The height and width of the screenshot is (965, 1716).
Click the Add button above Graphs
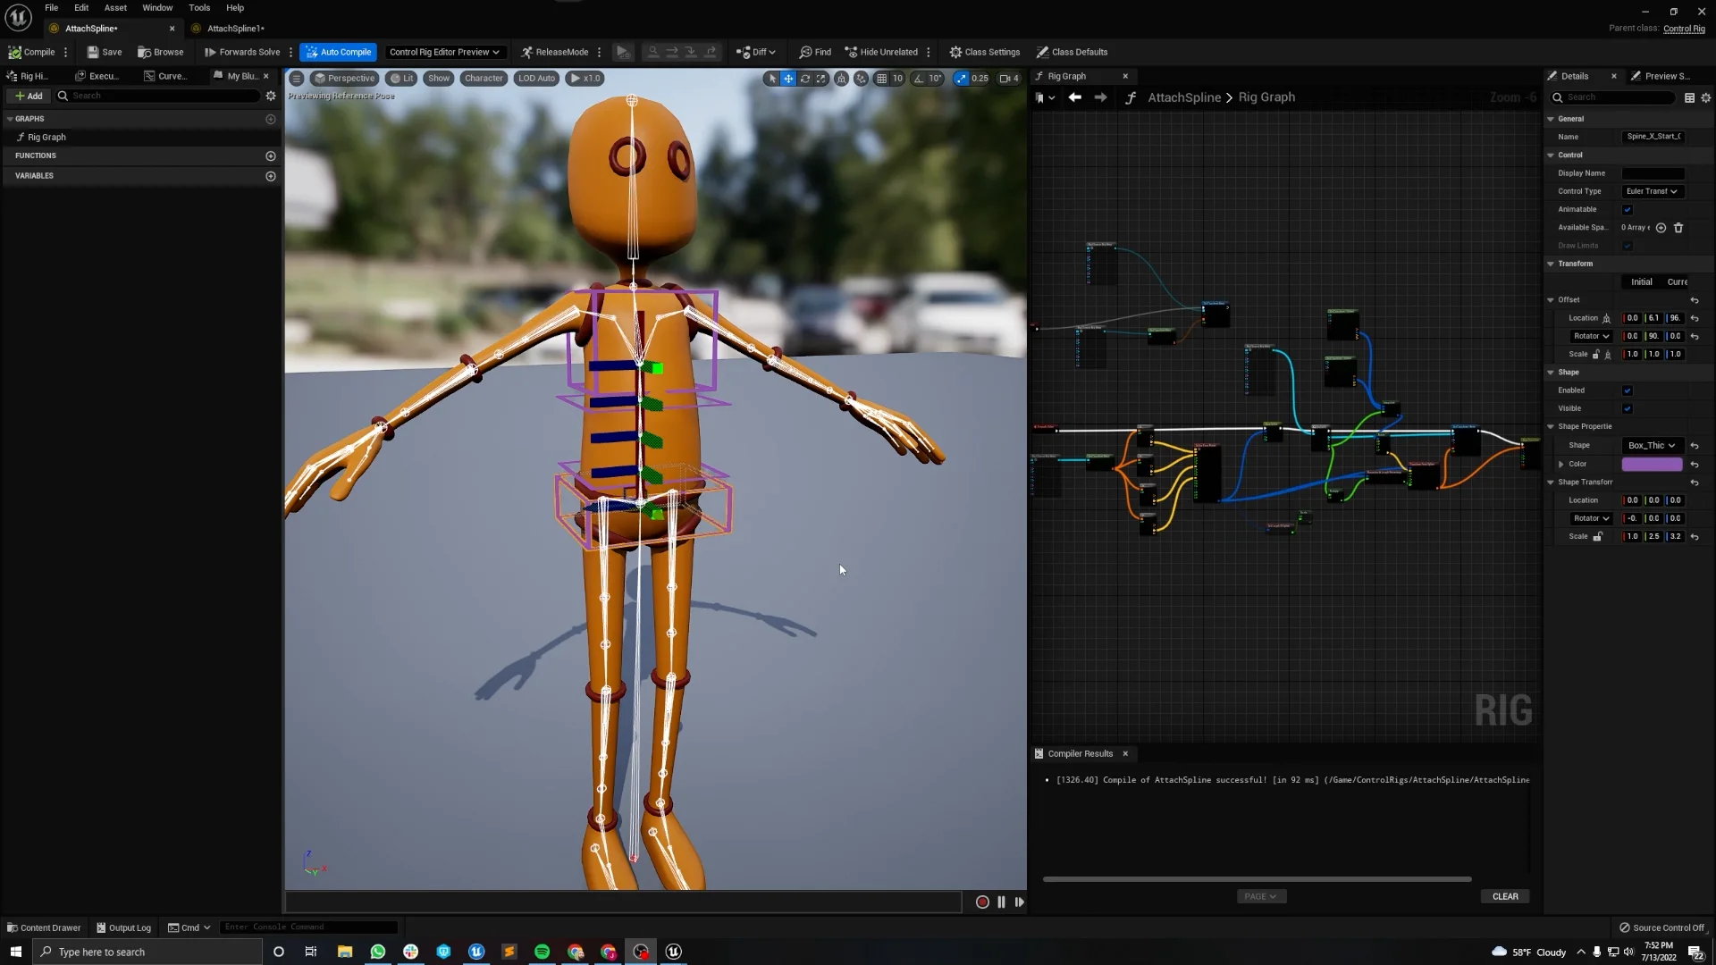tap(29, 96)
